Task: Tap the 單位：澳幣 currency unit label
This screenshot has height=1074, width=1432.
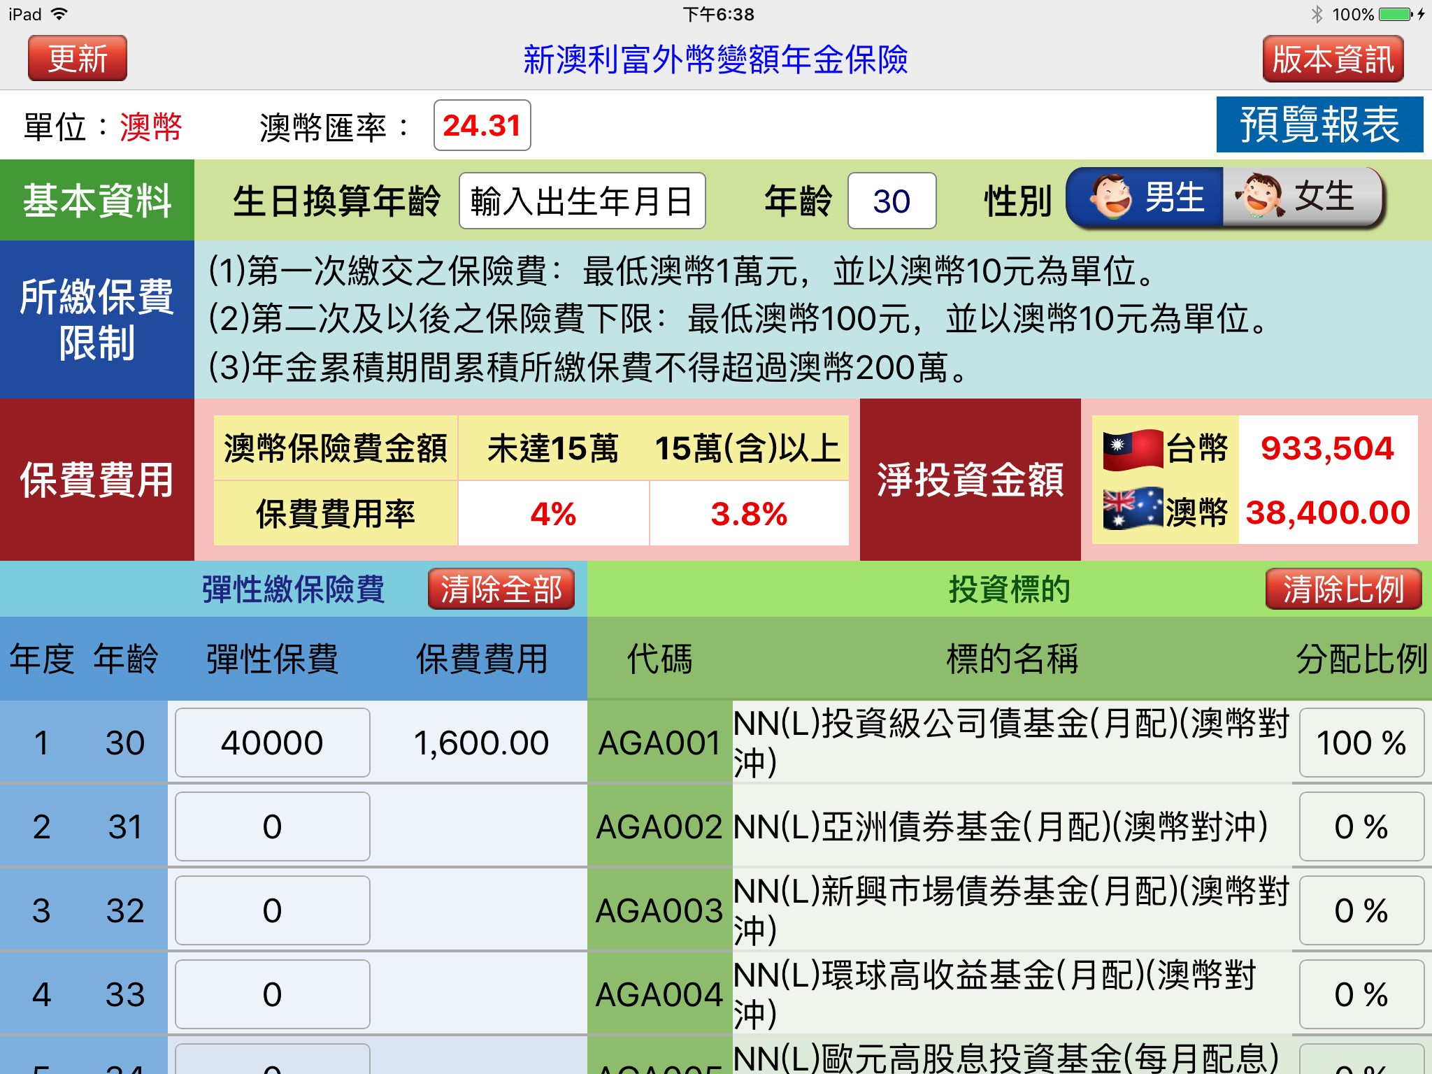Action: (103, 127)
